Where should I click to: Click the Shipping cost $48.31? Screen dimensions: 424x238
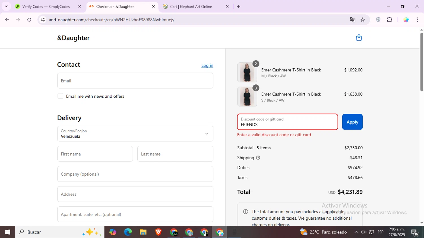coord(356,158)
